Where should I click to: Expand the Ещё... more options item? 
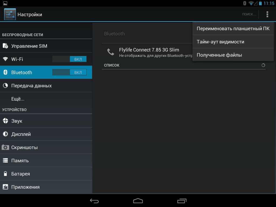[18, 99]
